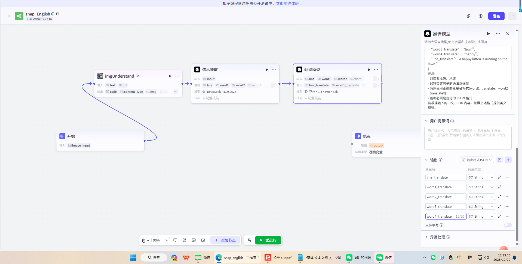Click the image export toolbar icon
Screen dimensions: 522x264
tap(194, 240)
